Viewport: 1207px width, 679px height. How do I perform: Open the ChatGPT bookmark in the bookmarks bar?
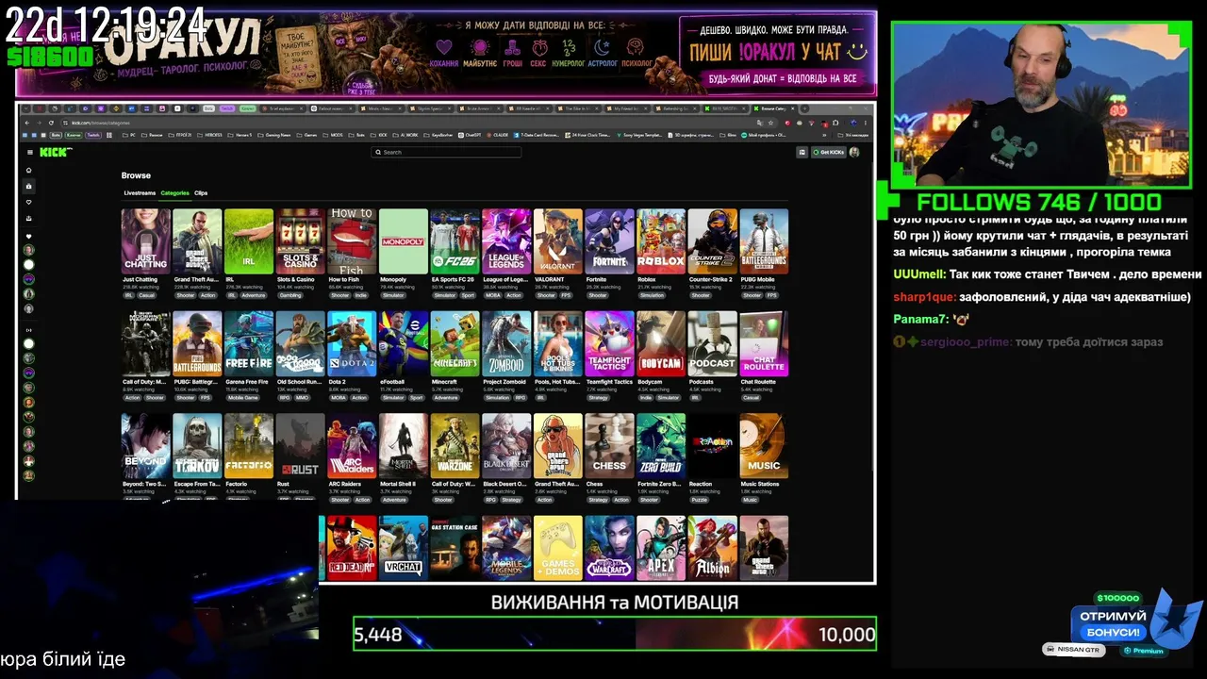pyautogui.click(x=471, y=135)
